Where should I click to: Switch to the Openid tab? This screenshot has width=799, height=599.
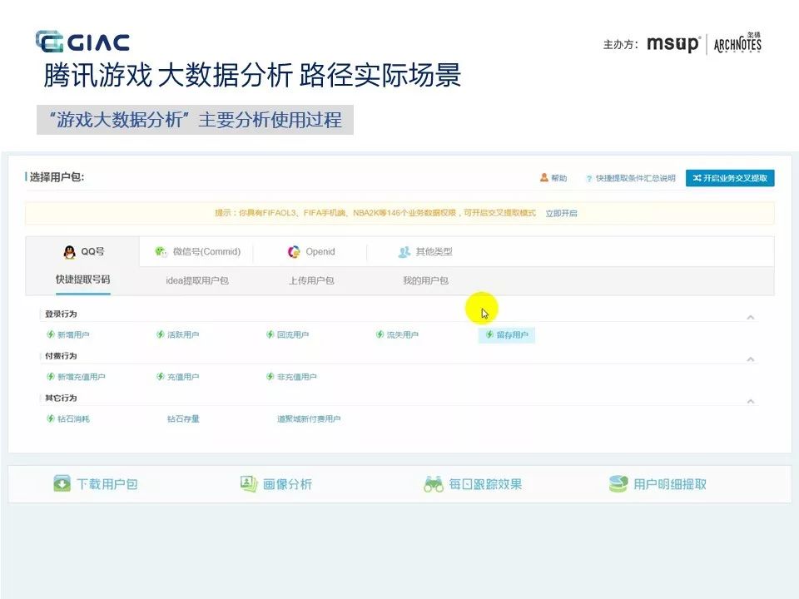[310, 251]
